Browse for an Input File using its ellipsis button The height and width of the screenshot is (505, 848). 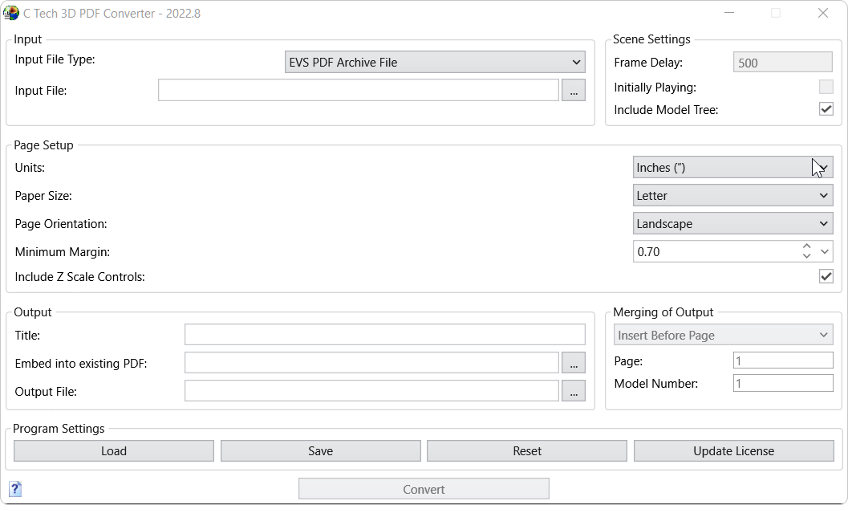(x=574, y=90)
